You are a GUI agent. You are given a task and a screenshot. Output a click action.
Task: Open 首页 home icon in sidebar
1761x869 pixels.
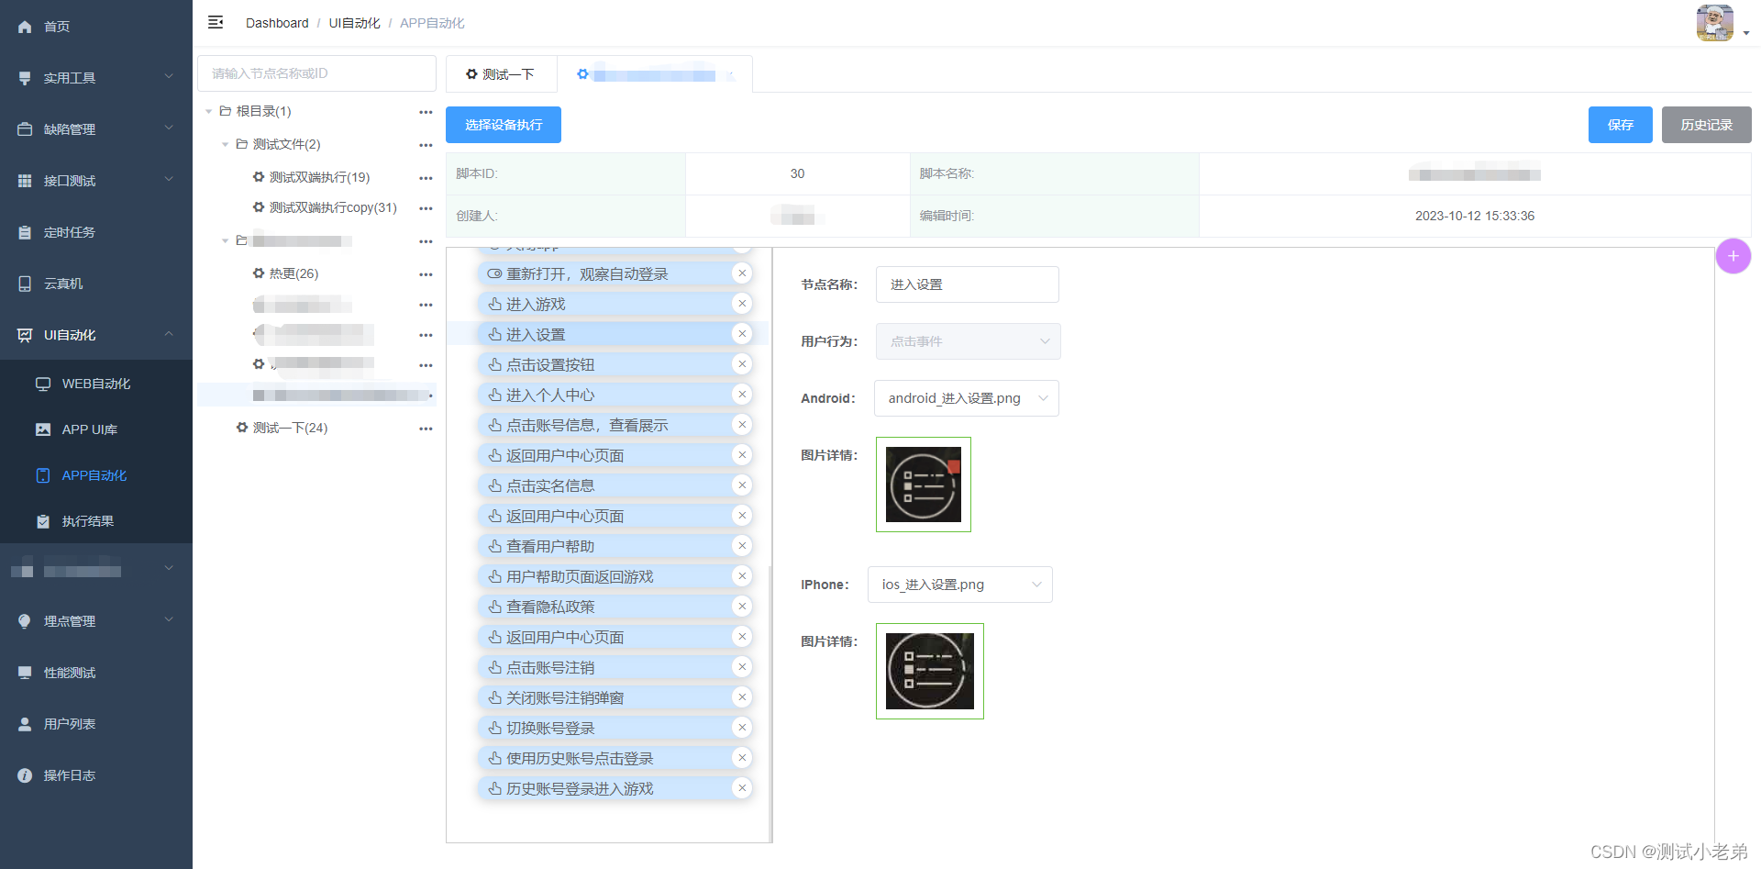pyautogui.click(x=26, y=26)
